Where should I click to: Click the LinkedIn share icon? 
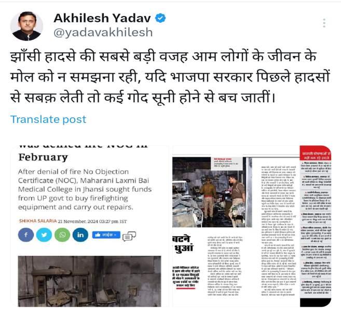click(x=80, y=235)
